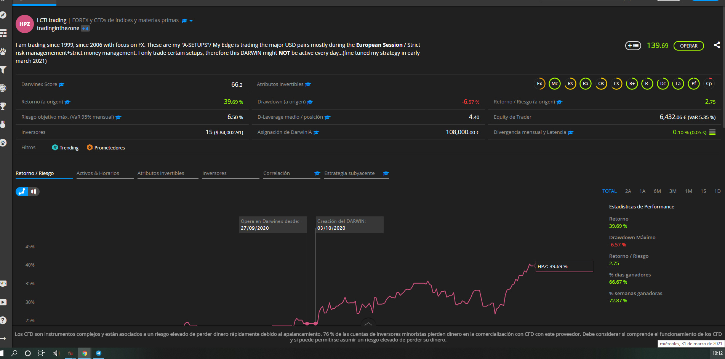Switch chart to line view toggle

(x=22, y=192)
